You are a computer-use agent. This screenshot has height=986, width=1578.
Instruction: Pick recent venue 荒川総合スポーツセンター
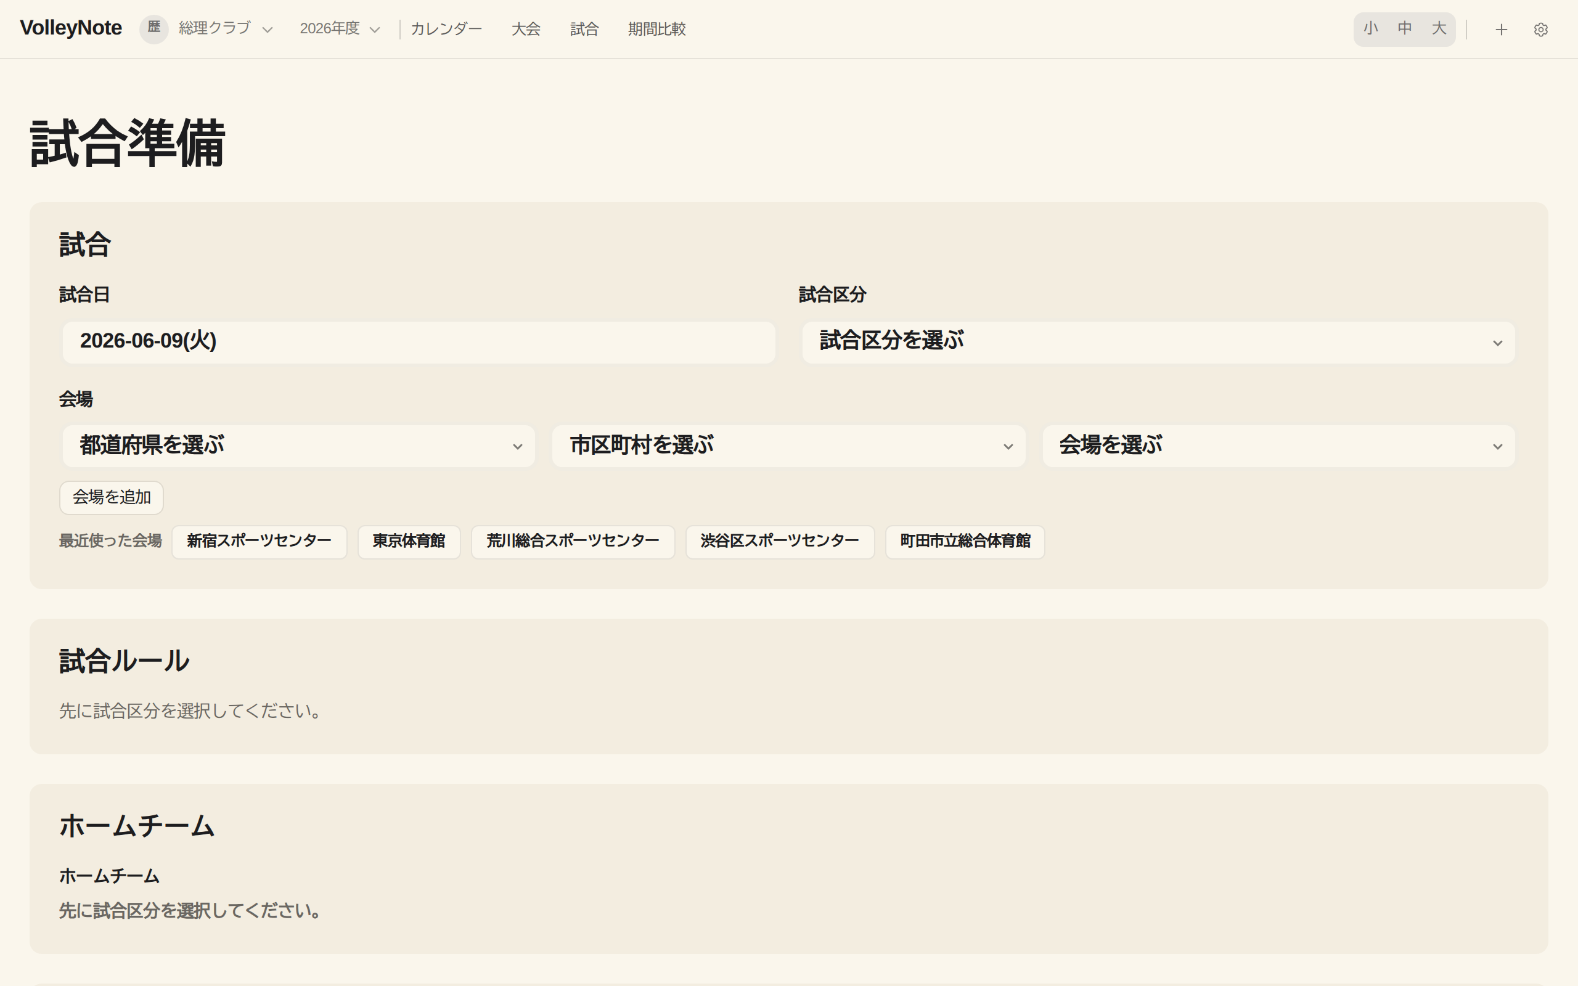pos(573,541)
